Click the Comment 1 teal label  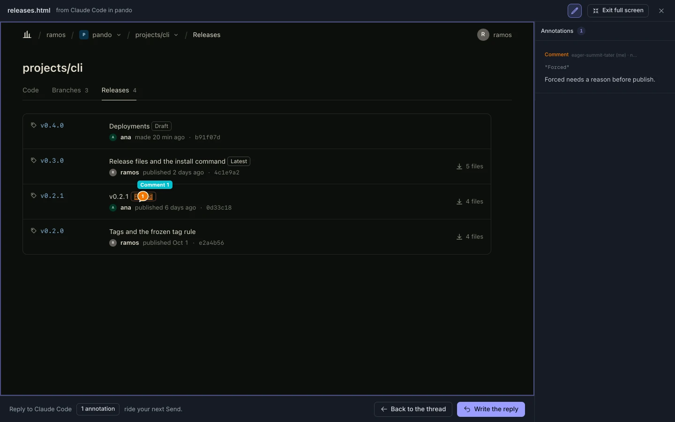tap(155, 185)
